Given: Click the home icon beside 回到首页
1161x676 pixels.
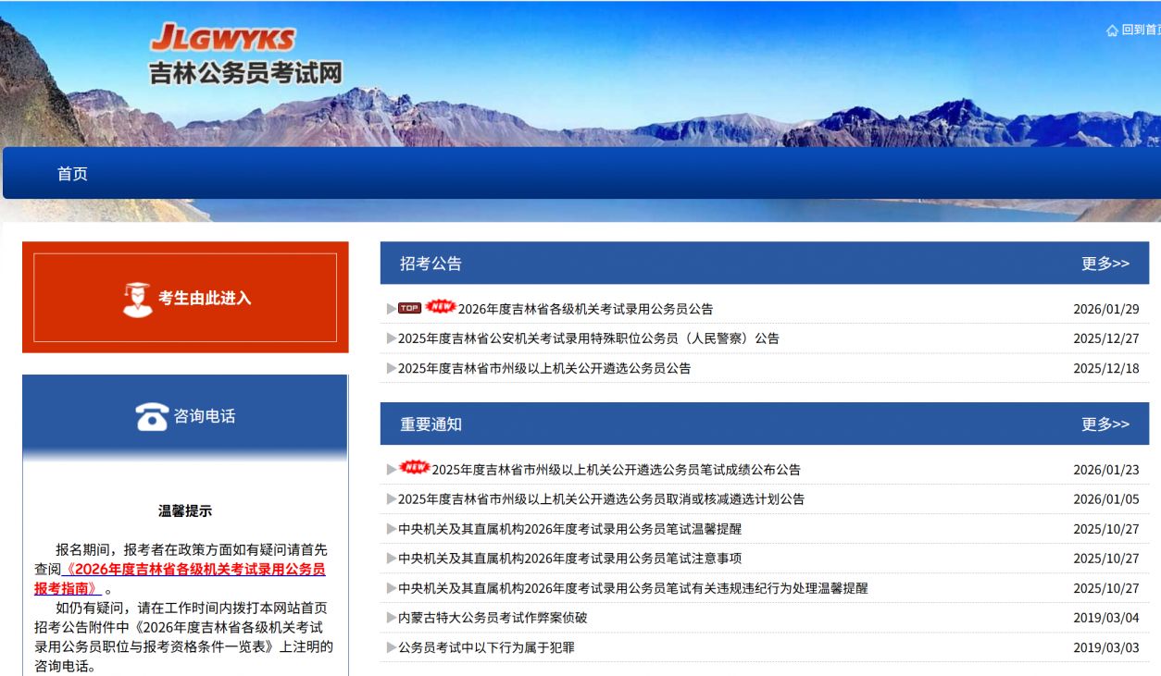Looking at the screenshot, I should 1112,31.
